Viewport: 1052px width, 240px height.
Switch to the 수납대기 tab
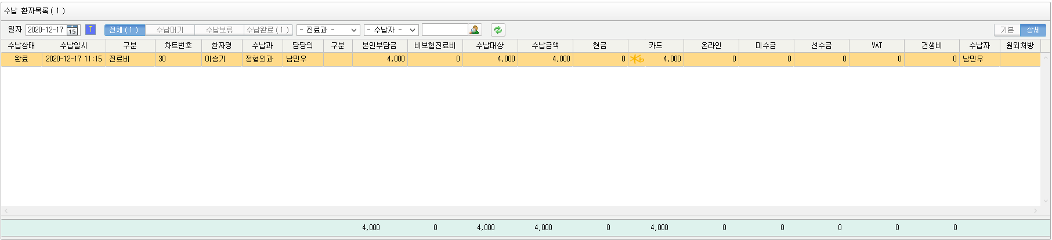[169, 30]
